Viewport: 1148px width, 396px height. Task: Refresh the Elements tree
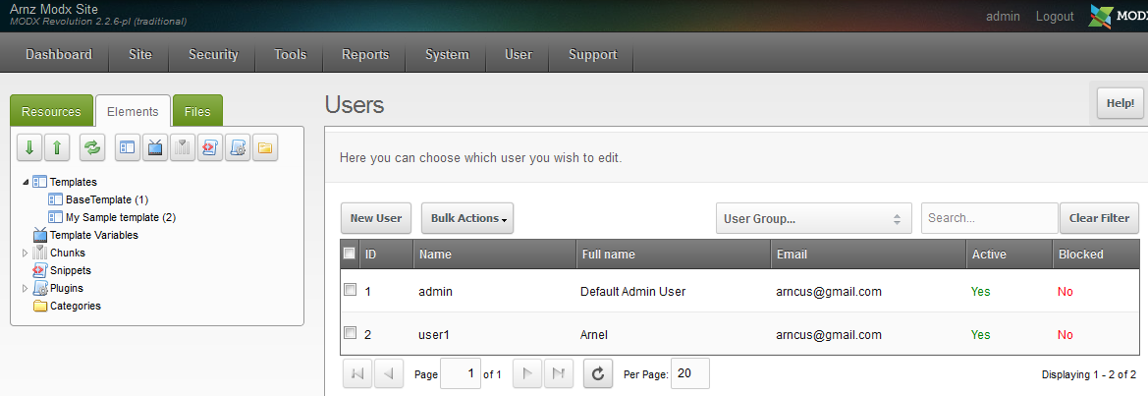coord(91,148)
